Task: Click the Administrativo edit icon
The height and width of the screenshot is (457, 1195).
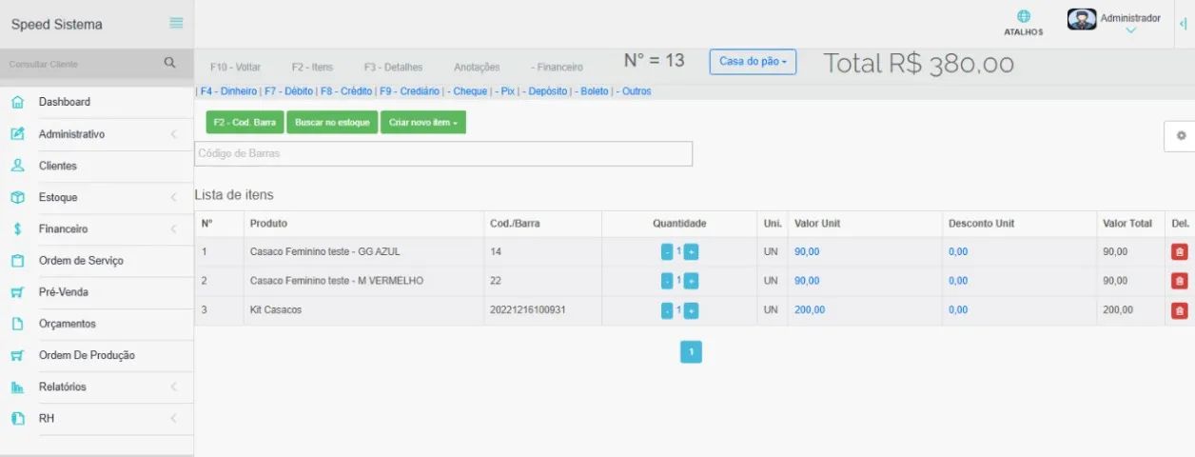Action: click(17, 134)
